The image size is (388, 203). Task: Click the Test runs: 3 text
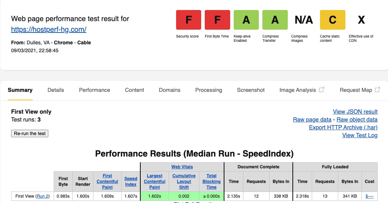26,119
